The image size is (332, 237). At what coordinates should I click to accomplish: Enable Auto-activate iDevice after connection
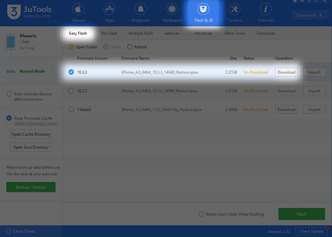[x=9, y=94]
